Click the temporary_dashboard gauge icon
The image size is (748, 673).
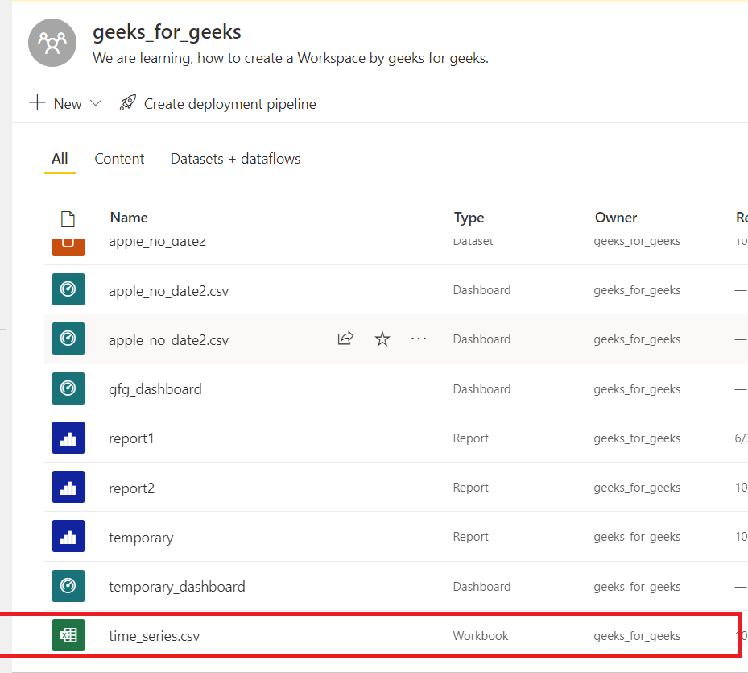[68, 586]
